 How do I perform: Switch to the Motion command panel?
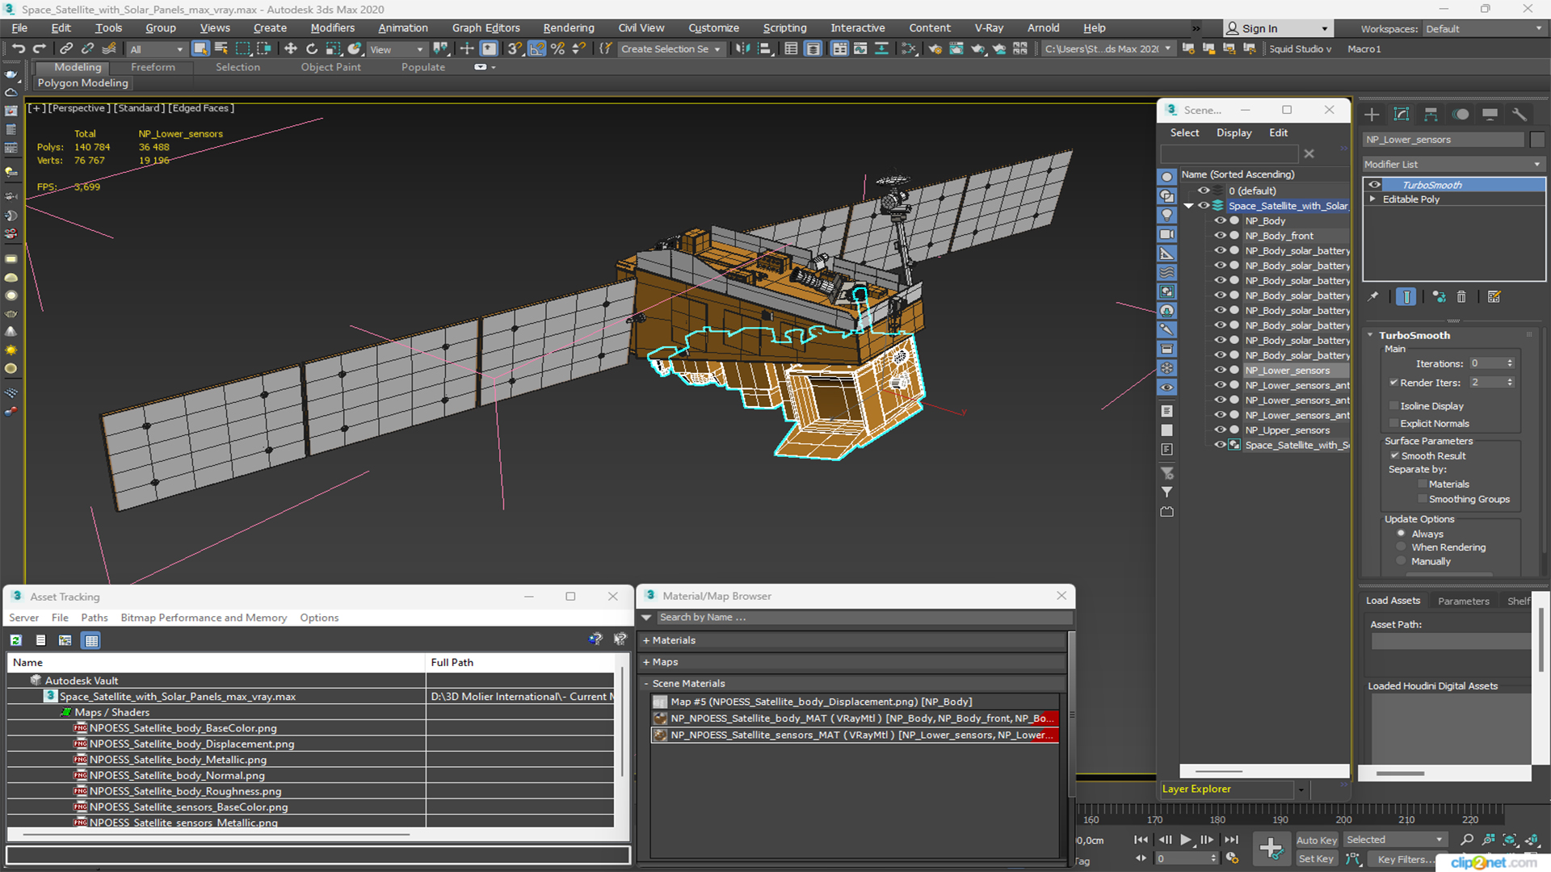(1461, 114)
